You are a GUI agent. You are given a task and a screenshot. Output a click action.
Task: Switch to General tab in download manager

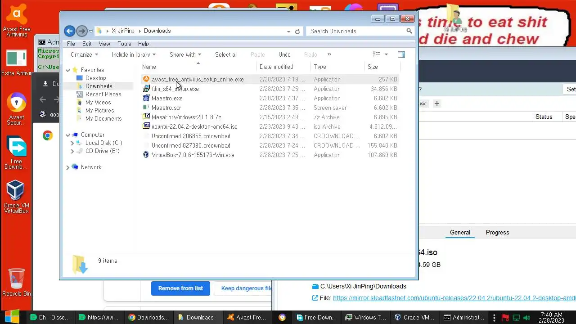click(x=460, y=232)
